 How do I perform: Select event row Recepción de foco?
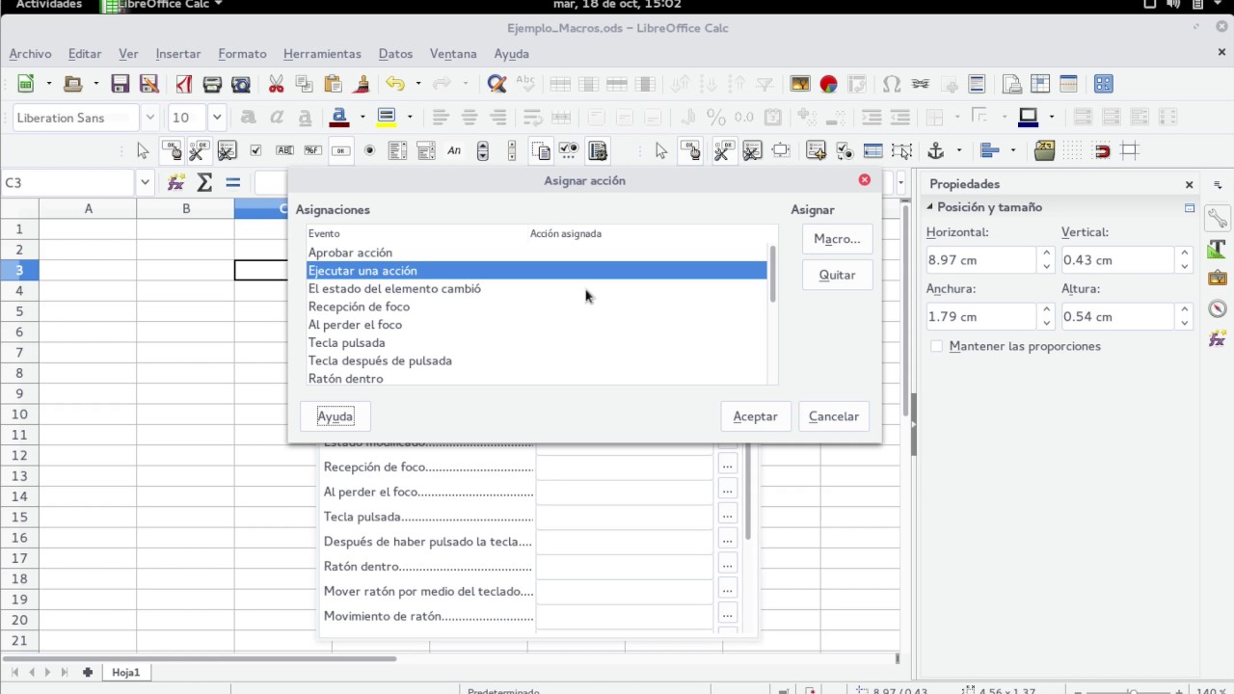pyautogui.click(x=537, y=307)
